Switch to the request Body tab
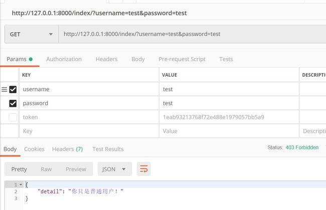 (x=138, y=59)
